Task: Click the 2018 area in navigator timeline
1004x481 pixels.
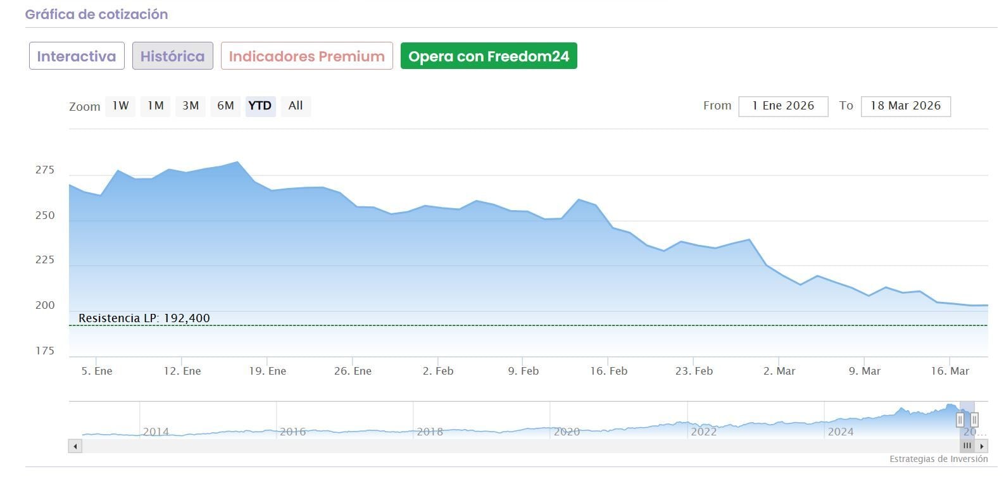Action: (430, 432)
